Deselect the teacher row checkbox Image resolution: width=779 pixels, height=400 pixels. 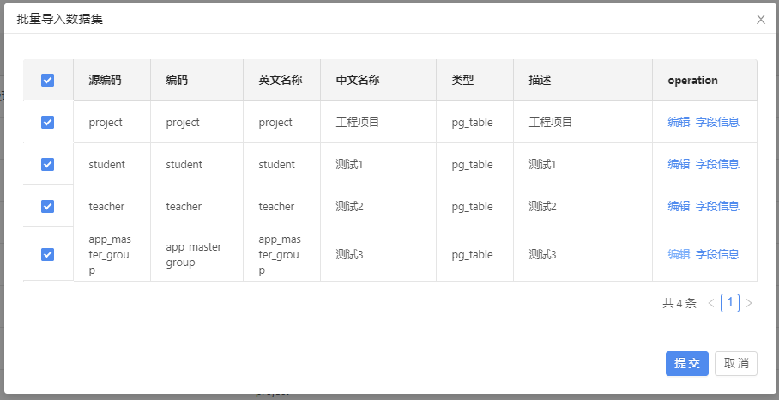click(x=48, y=206)
